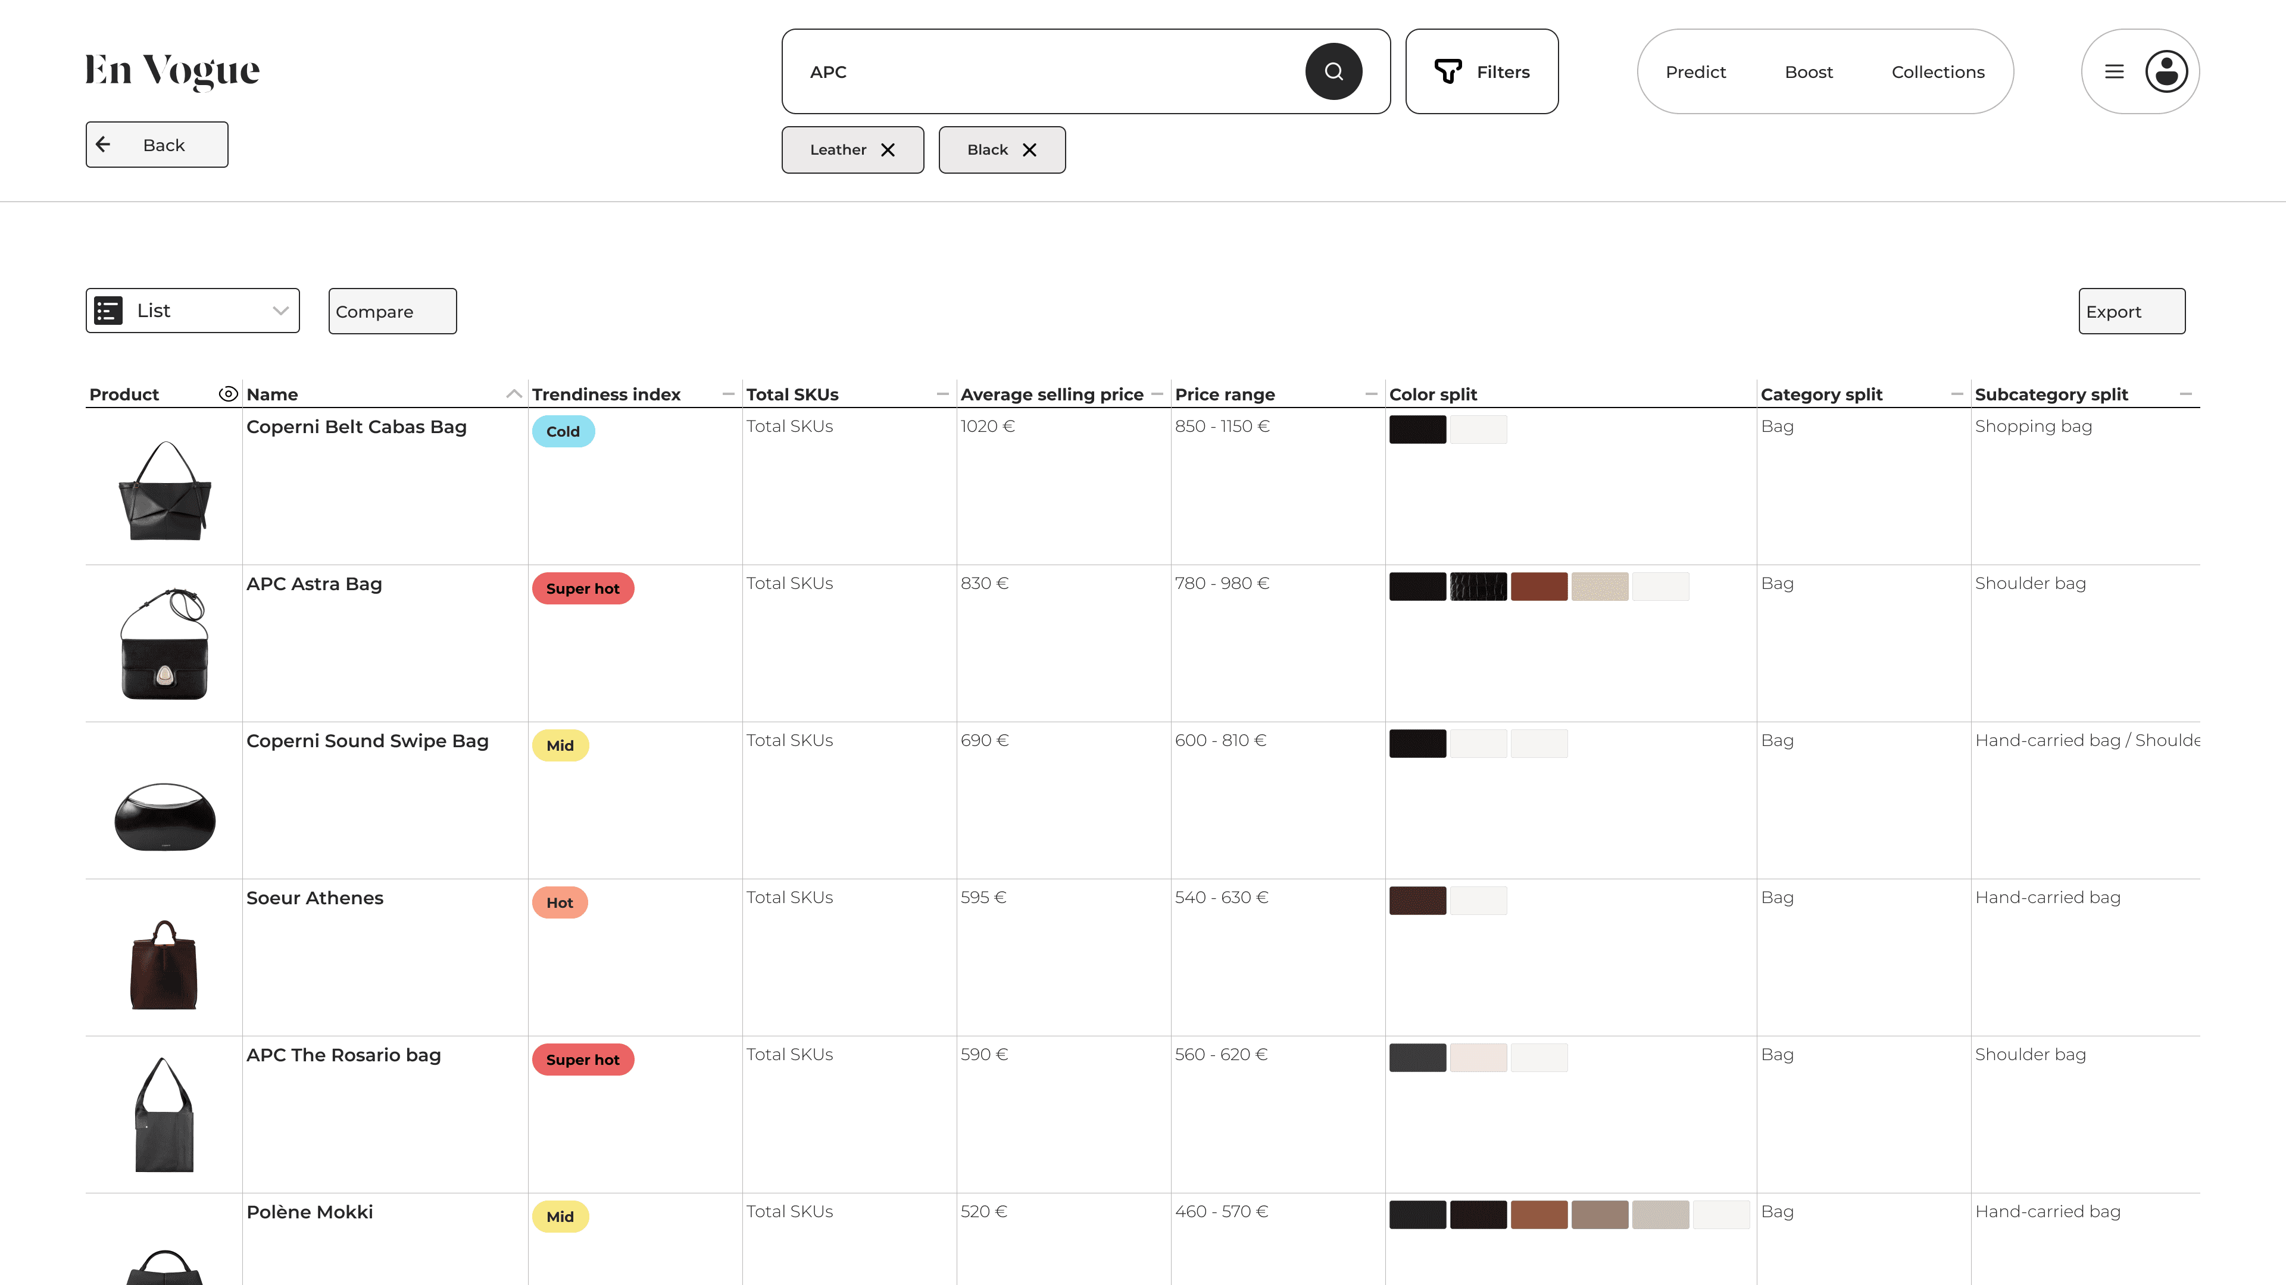
Task: Collapse the Total SKUs column
Action: tap(942, 394)
